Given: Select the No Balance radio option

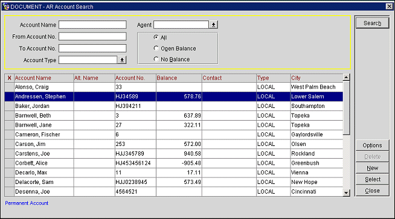Looking at the screenshot, I should coord(156,59).
